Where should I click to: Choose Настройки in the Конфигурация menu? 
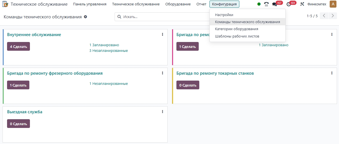pos(224,15)
